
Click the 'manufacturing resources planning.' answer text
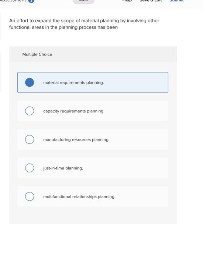point(76,139)
